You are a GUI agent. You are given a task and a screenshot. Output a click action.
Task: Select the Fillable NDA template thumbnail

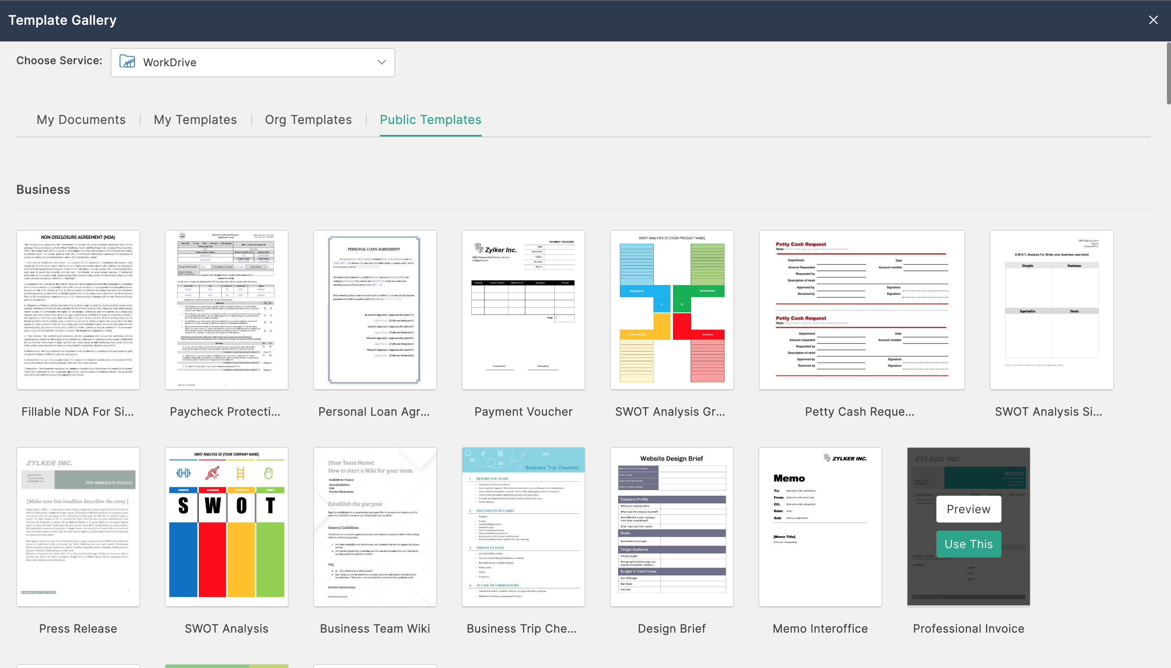coord(78,310)
